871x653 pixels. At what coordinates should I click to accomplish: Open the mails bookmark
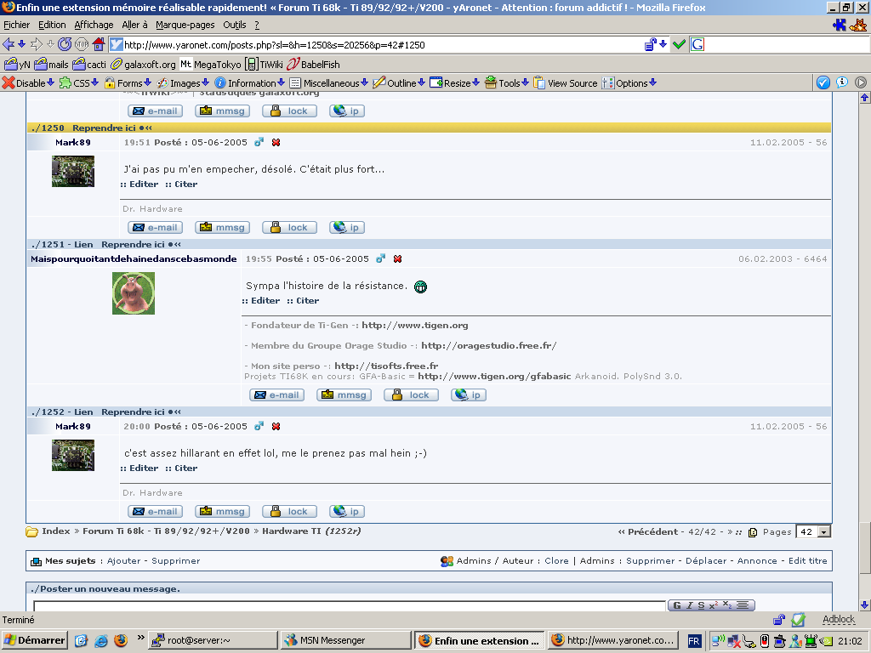51,65
